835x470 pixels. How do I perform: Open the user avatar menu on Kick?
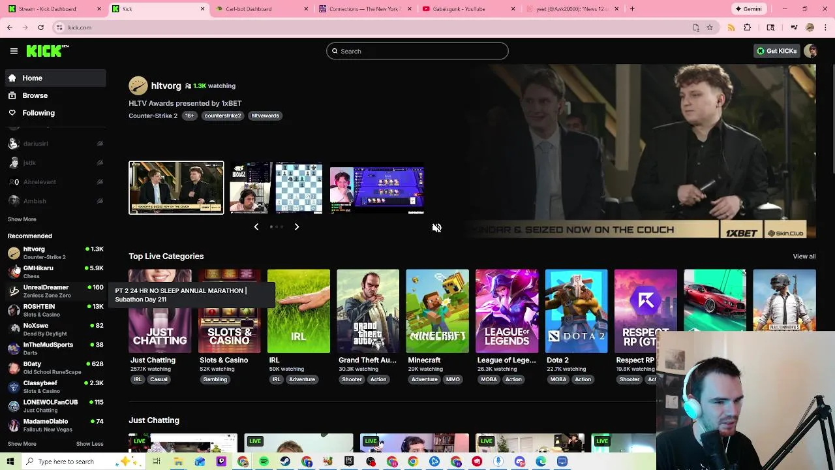(811, 51)
